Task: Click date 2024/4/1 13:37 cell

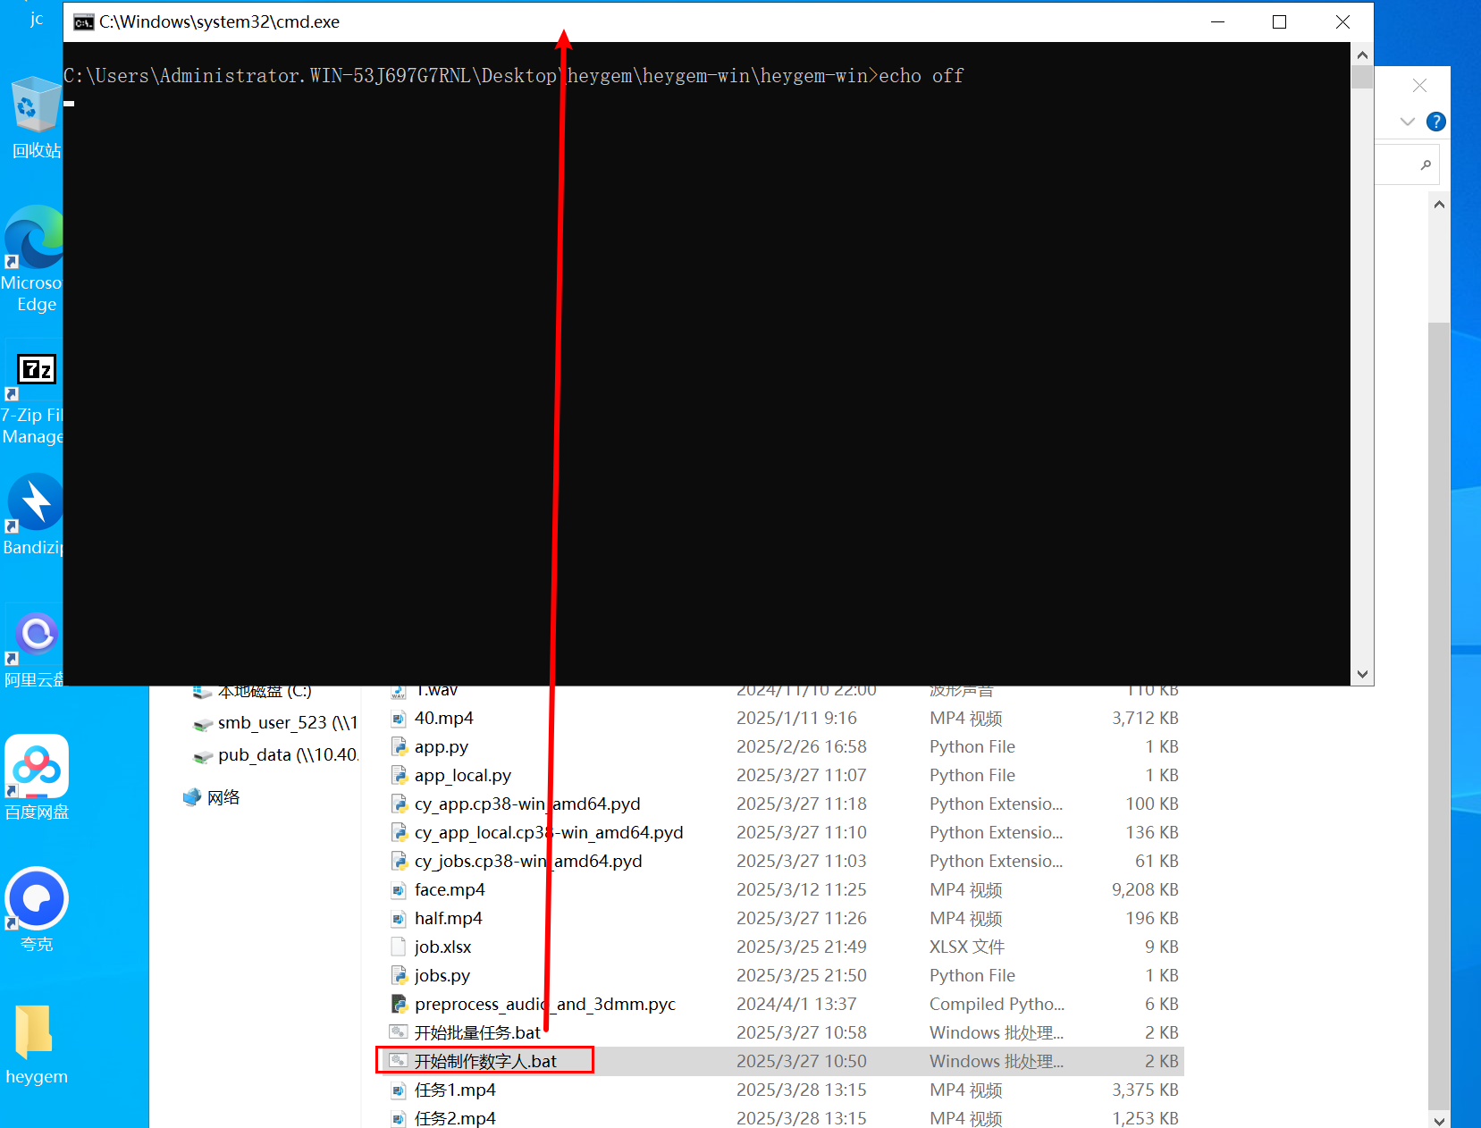Action: tap(796, 1005)
